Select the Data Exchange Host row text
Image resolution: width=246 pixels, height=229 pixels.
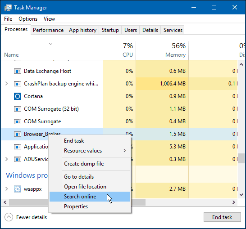point(48,71)
